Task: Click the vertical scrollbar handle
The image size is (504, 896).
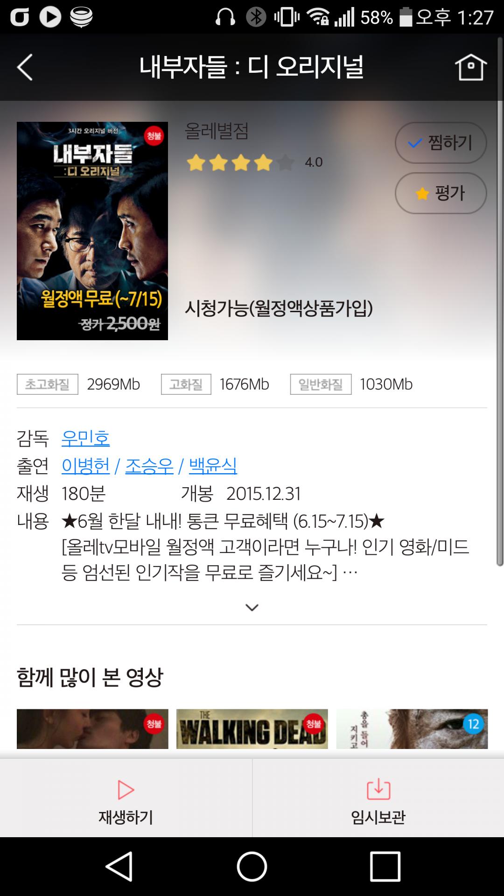Action: point(500,301)
